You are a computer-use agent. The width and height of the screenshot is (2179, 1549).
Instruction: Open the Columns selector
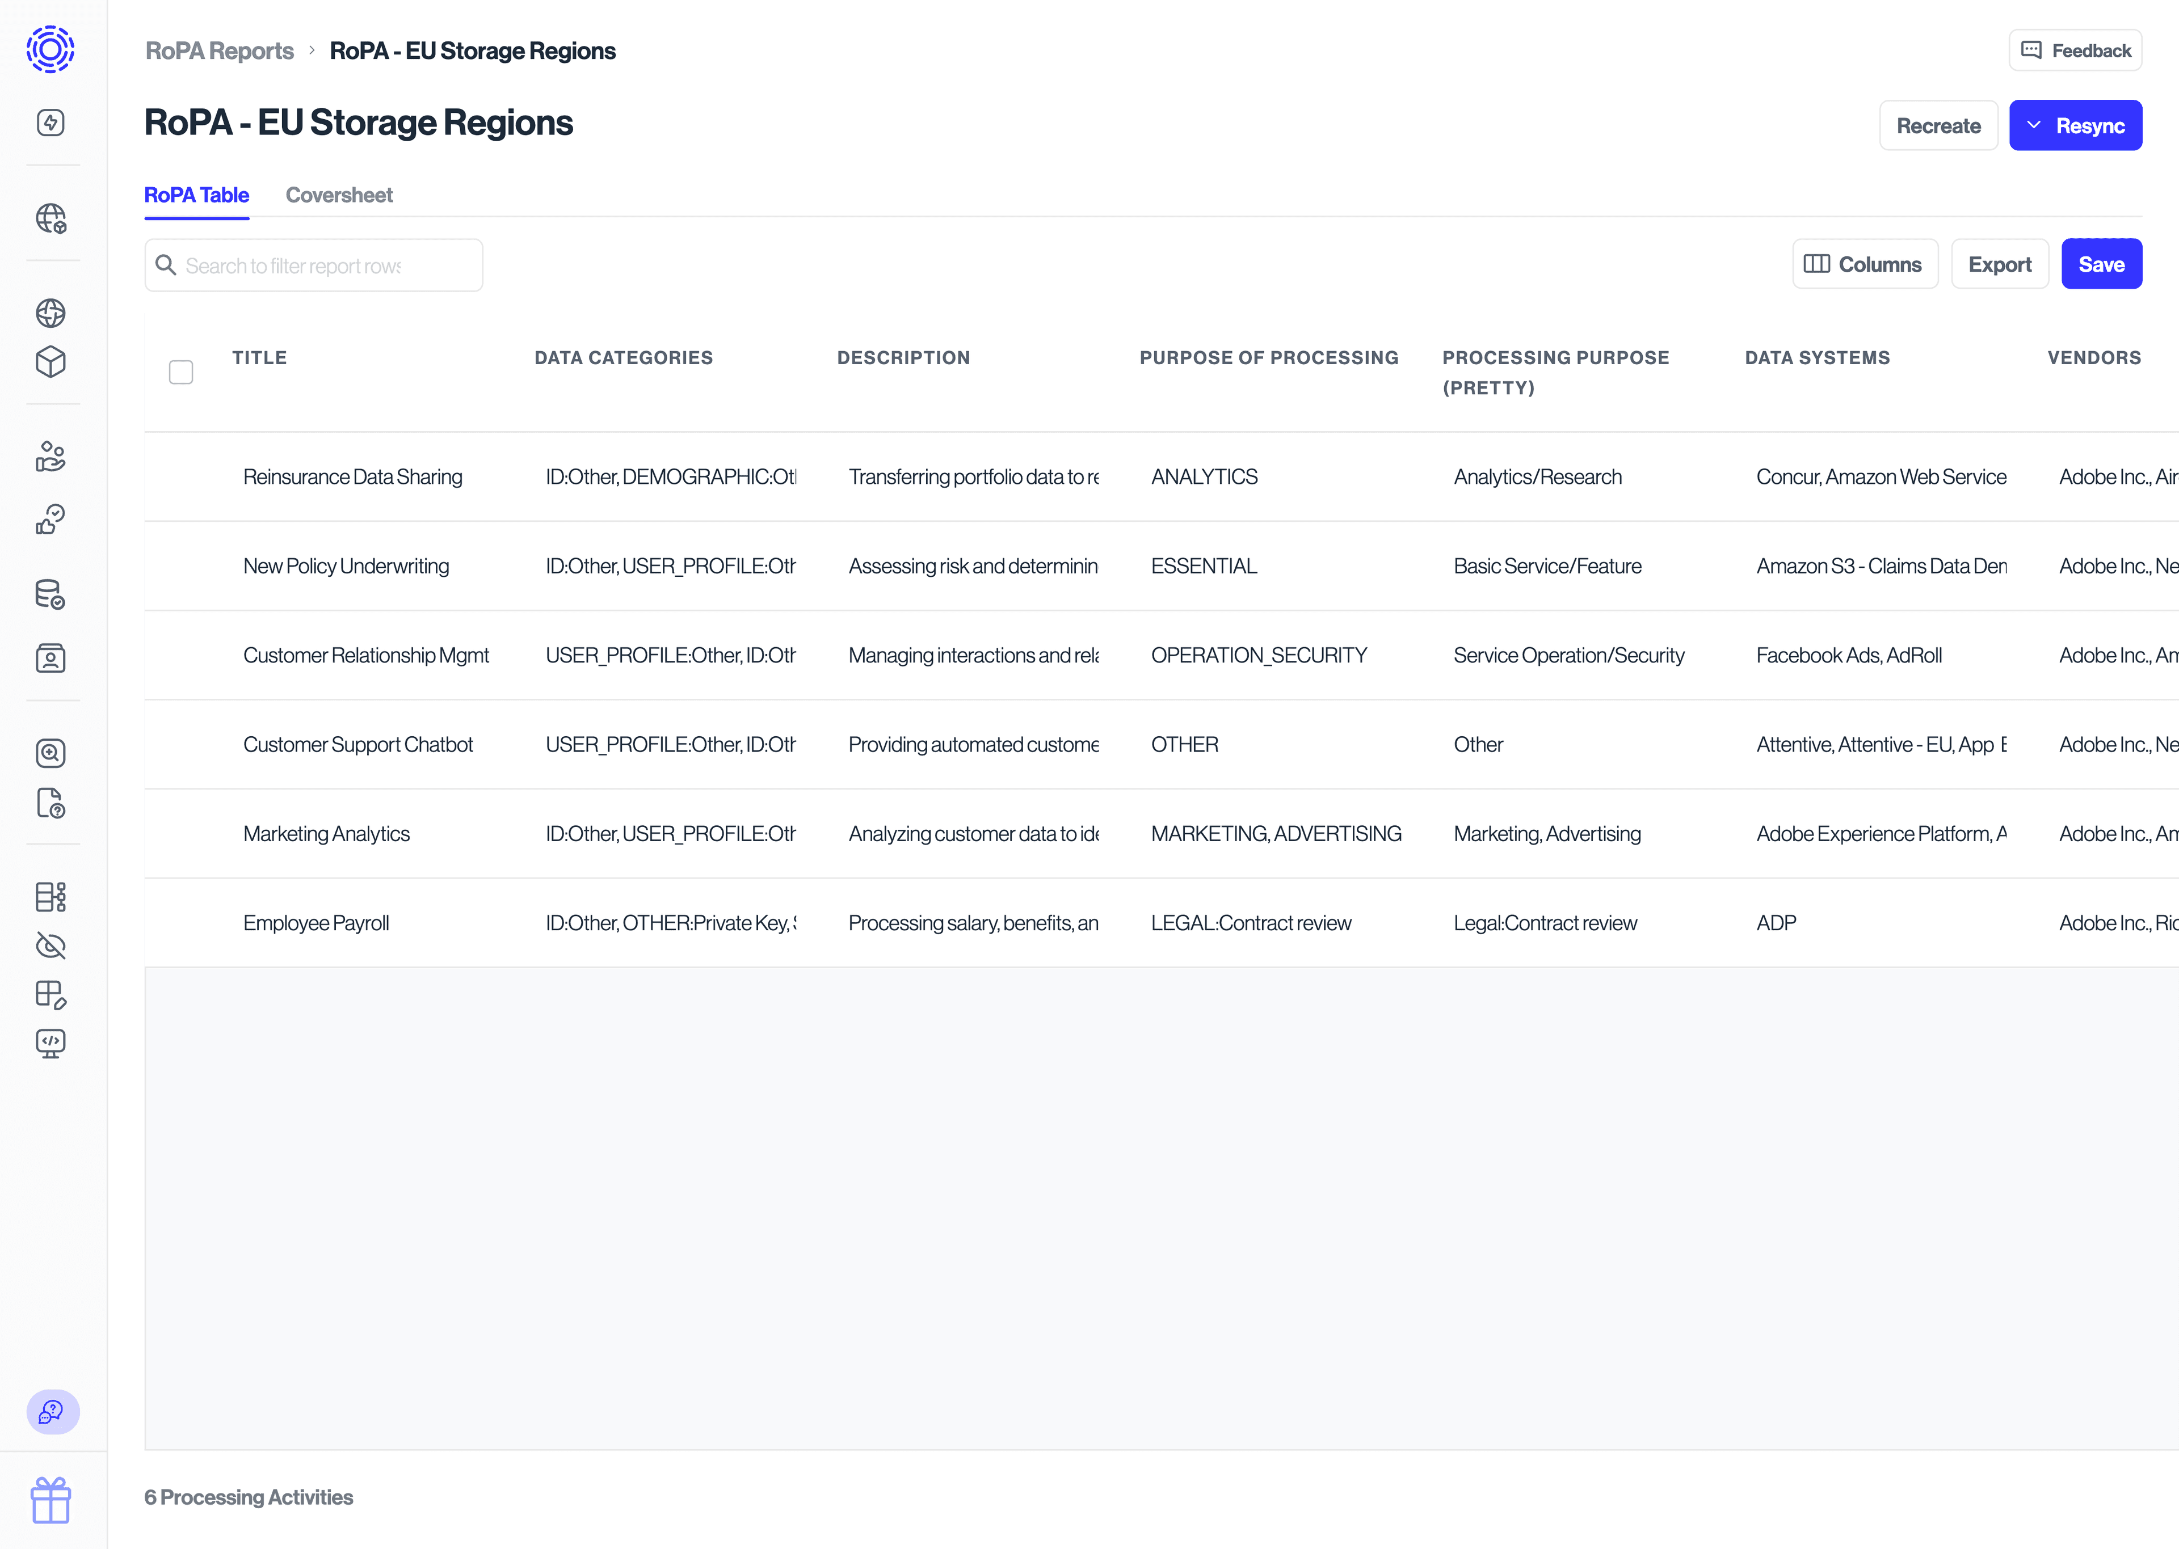[x=1864, y=263]
